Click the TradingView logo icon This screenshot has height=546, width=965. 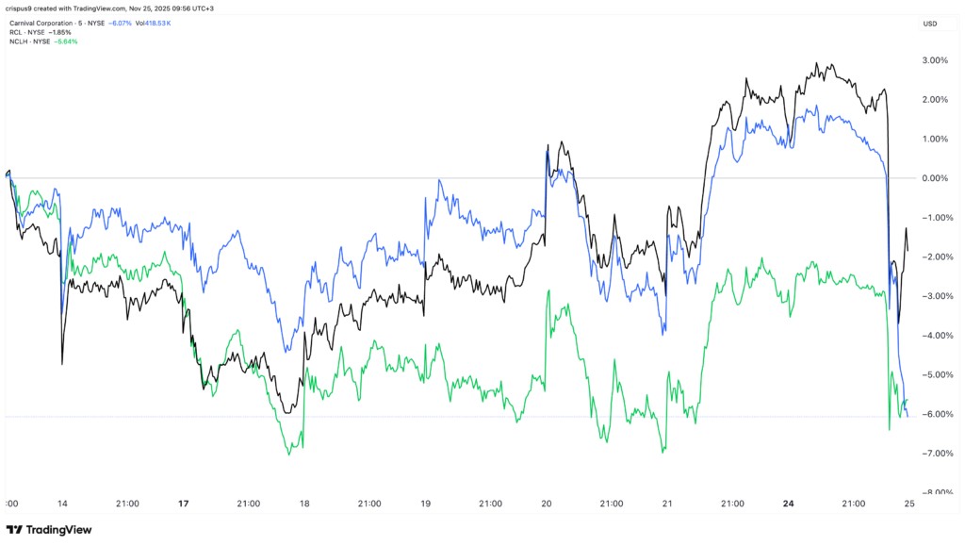pyautogui.click(x=18, y=530)
